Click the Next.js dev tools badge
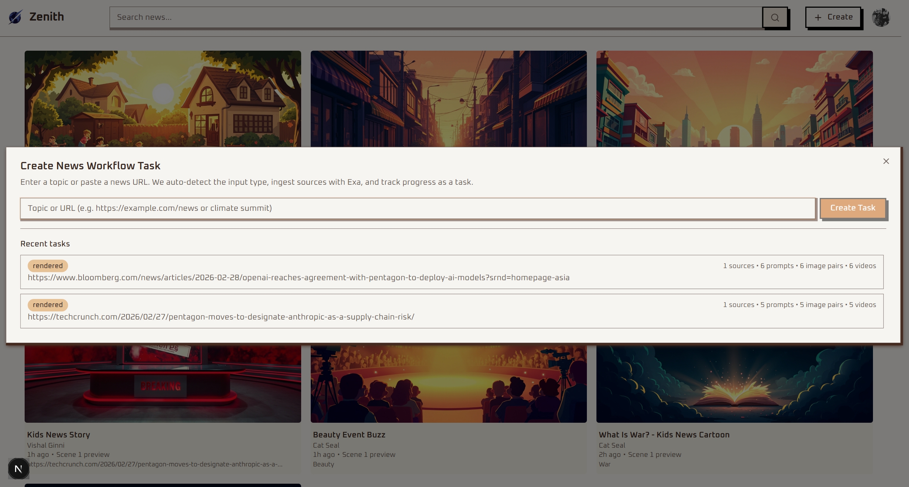 click(18, 469)
